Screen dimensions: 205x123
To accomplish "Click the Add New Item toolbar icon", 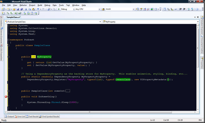I will click(9, 9).
